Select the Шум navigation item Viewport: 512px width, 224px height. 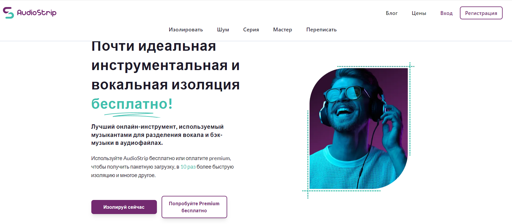(x=223, y=30)
